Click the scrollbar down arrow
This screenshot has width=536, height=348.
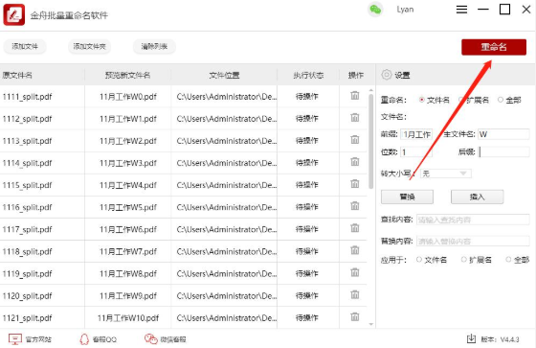click(371, 324)
